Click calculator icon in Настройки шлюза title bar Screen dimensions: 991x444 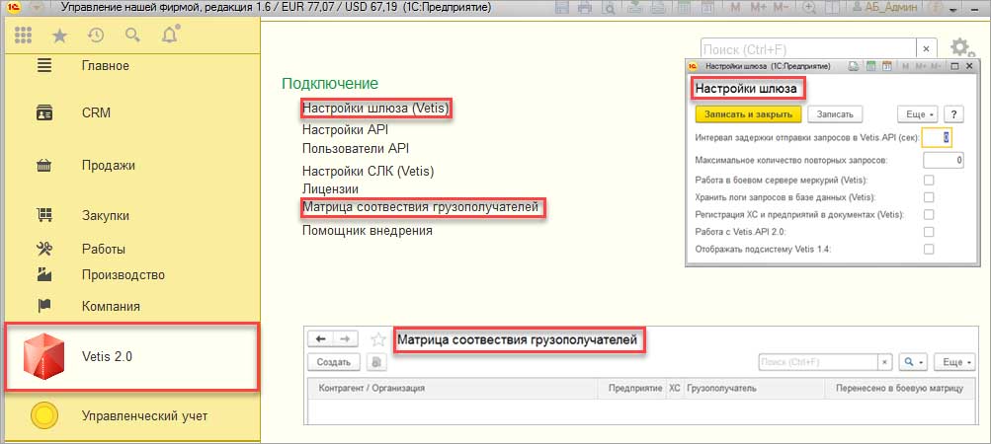870,66
